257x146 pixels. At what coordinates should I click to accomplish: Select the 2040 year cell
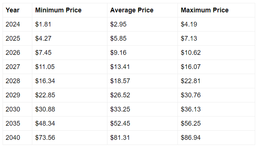tap(17, 138)
